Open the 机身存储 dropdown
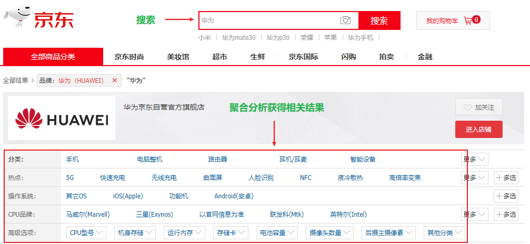The width and height of the screenshot is (530, 244). click(x=135, y=232)
